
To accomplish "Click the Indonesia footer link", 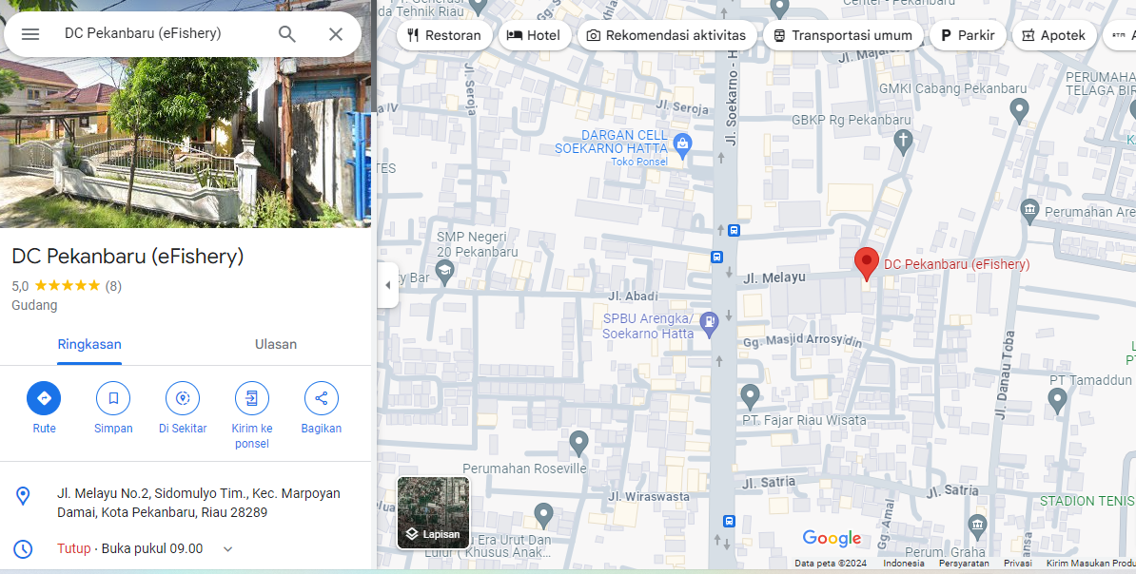I will pos(904,564).
